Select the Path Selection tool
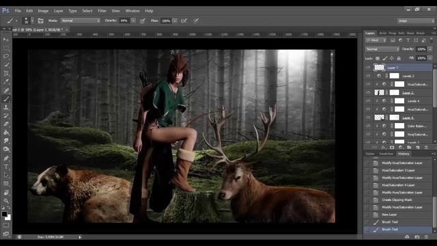The width and height of the screenshot is (437, 246). pyautogui.click(x=6, y=175)
